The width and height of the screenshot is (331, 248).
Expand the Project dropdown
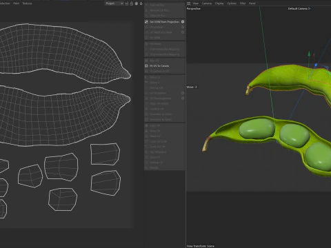tap(114, 3)
